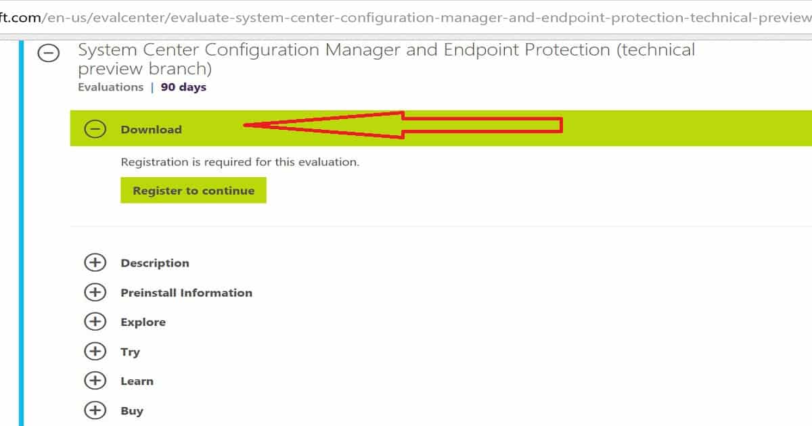This screenshot has width=812, height=426.
Task: Select the Download header label
Action: [x=151, y=130]
